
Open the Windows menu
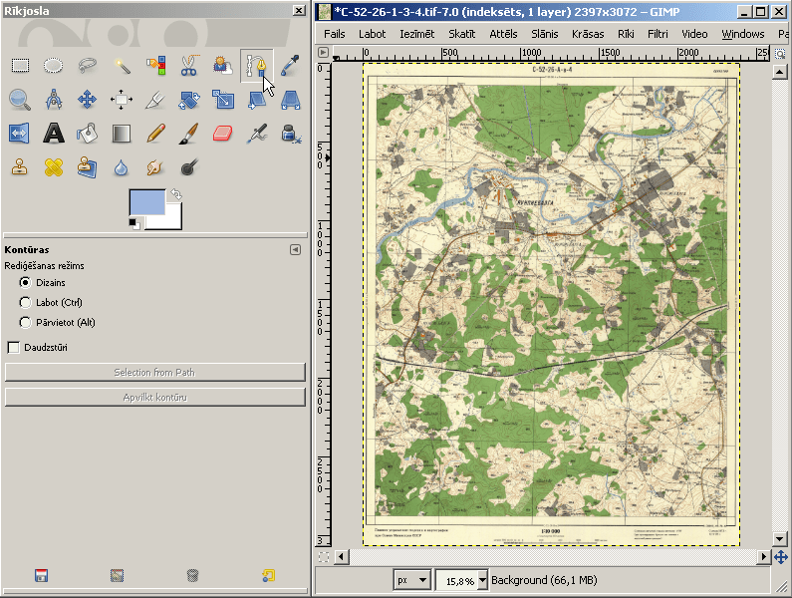point(743,34)
